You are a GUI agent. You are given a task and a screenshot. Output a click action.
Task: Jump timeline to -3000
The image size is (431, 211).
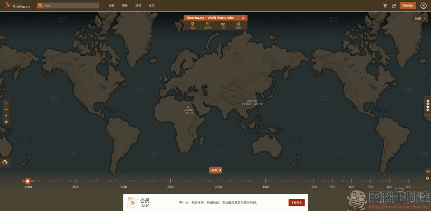pos(123,187)
